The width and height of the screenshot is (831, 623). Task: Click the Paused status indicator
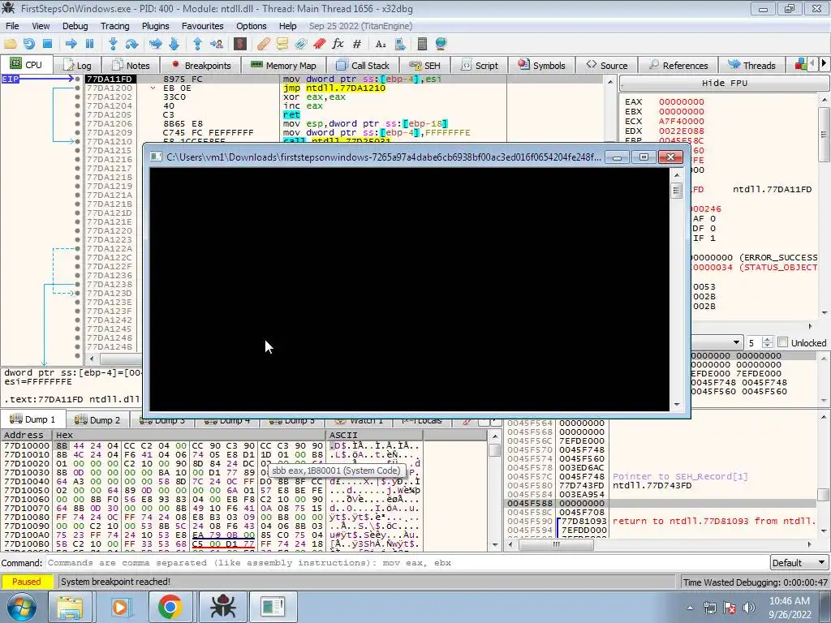point(27,582)
